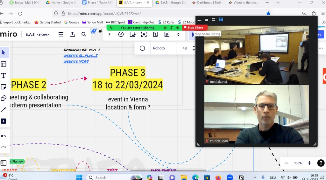Toggle Zoom share computer sound speaker icon
The height and width of the screenshot is (180, 326).
point(165,28)
